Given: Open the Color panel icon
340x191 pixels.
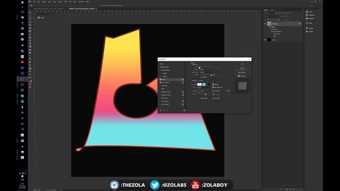Looking at the screenshot, I should pos(307,12).
